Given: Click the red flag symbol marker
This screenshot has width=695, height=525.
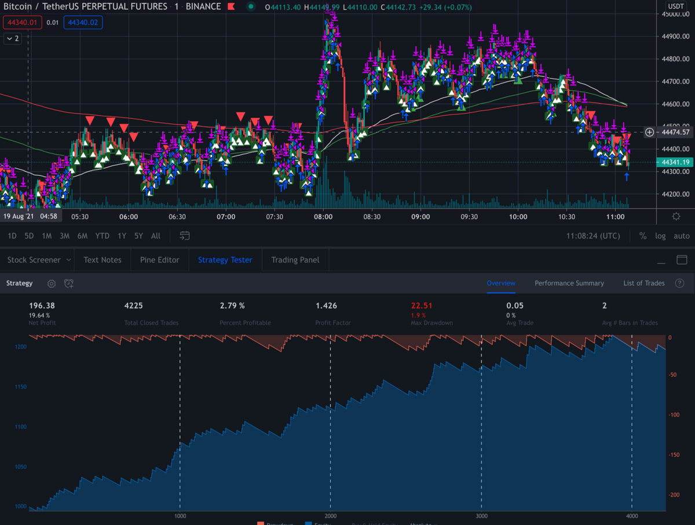Looking at the screenshot, I should pos(231,7).
